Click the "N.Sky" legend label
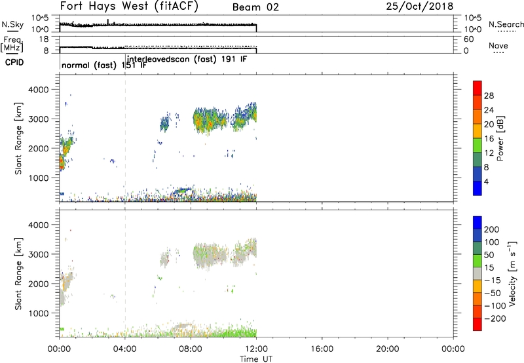Viewport: 524px width, 363px height. [x=12, y=24]
